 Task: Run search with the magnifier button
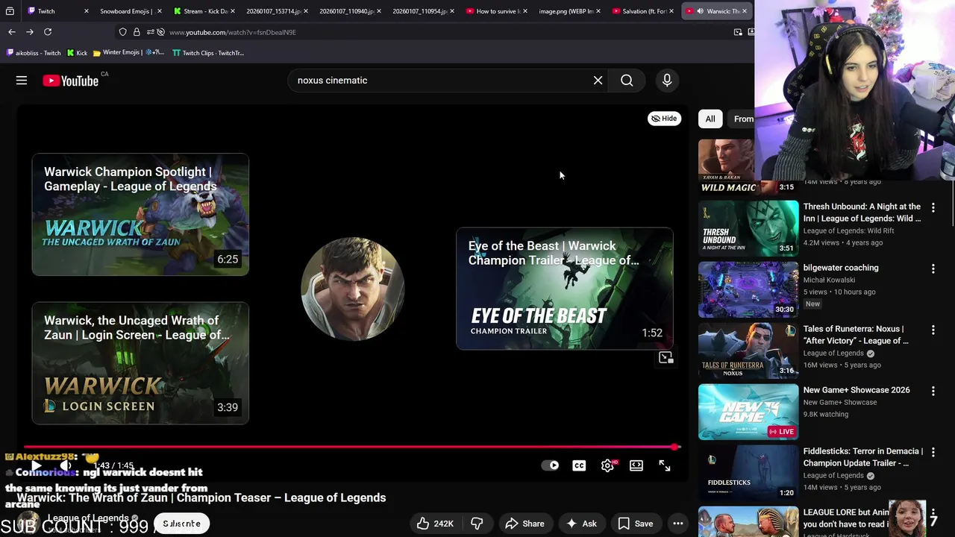627,81
